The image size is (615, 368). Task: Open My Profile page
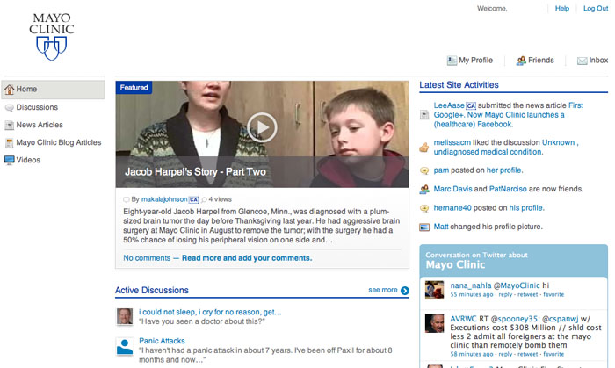click(x=475, y=61)
